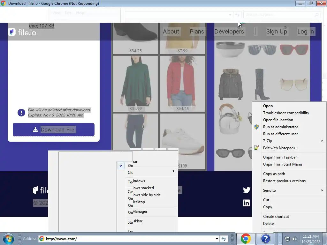The width and height of the screenshot is (327, 245).
Task: Open the $54.75 red jacket thumbnail
Action: [x=182, y=84]
